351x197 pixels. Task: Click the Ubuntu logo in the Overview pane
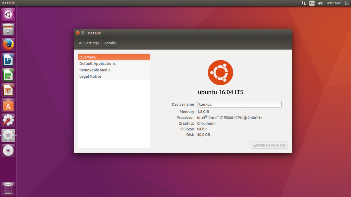tap(221, 73)
